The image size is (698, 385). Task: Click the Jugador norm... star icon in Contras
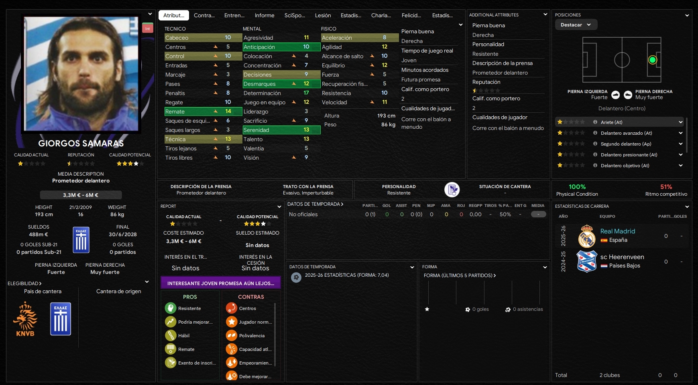tap(232, 322)
